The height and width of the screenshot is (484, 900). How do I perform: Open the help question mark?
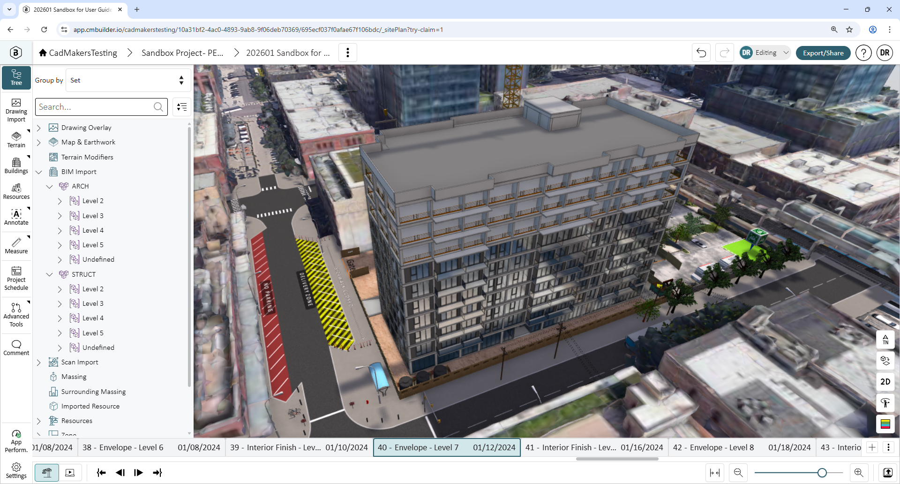(863, 53)
